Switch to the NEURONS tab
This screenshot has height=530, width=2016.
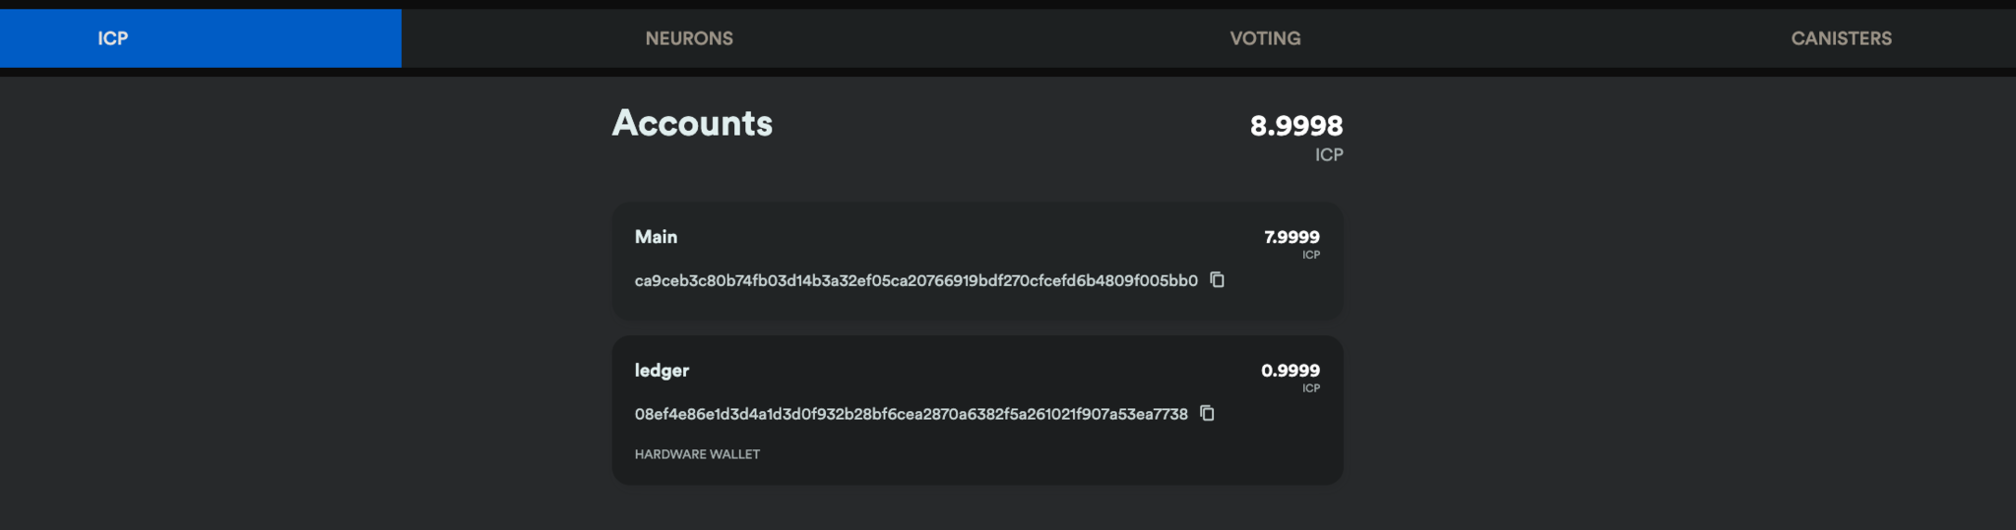point(689,38)
